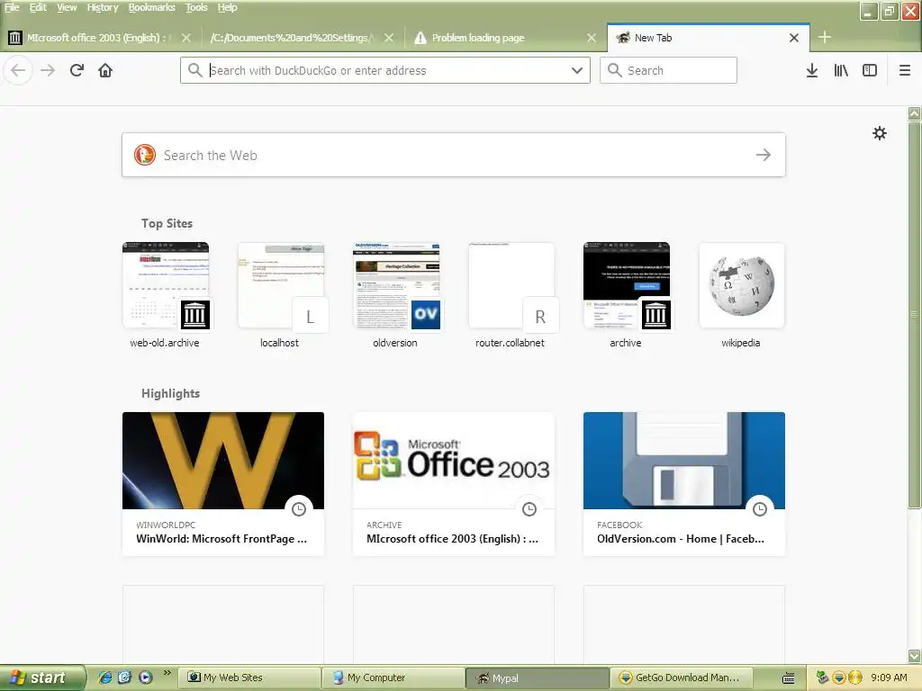The height and width of the screenshot is (691, 922).
Task: Open the address bar history dropdown arrow
Action: click(x=577, y=70)
